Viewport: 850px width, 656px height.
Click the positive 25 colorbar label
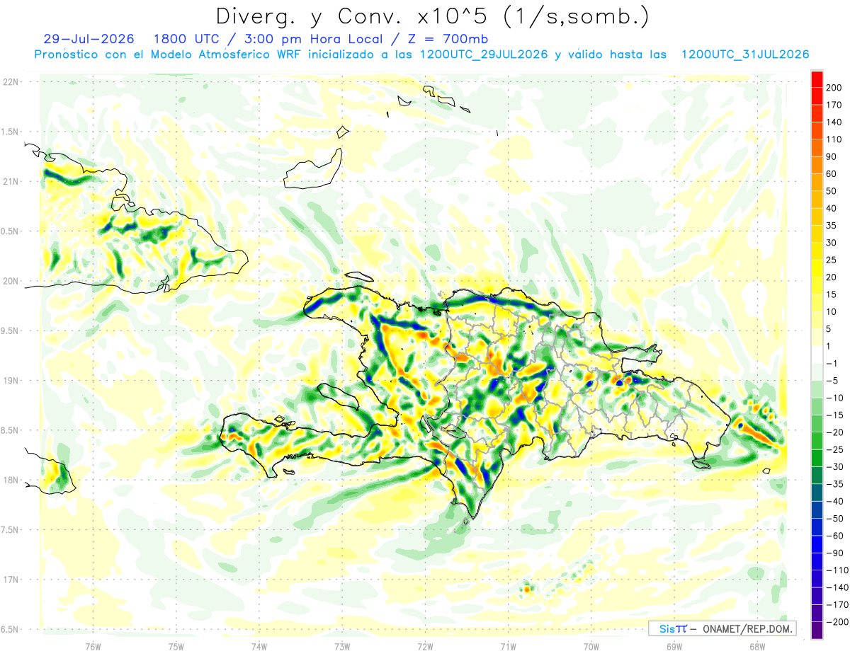832,260
